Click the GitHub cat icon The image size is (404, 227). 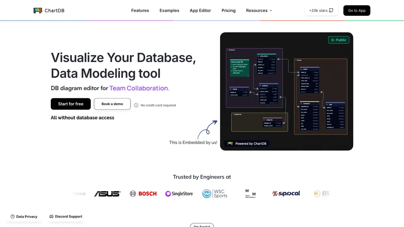[331, 11]
